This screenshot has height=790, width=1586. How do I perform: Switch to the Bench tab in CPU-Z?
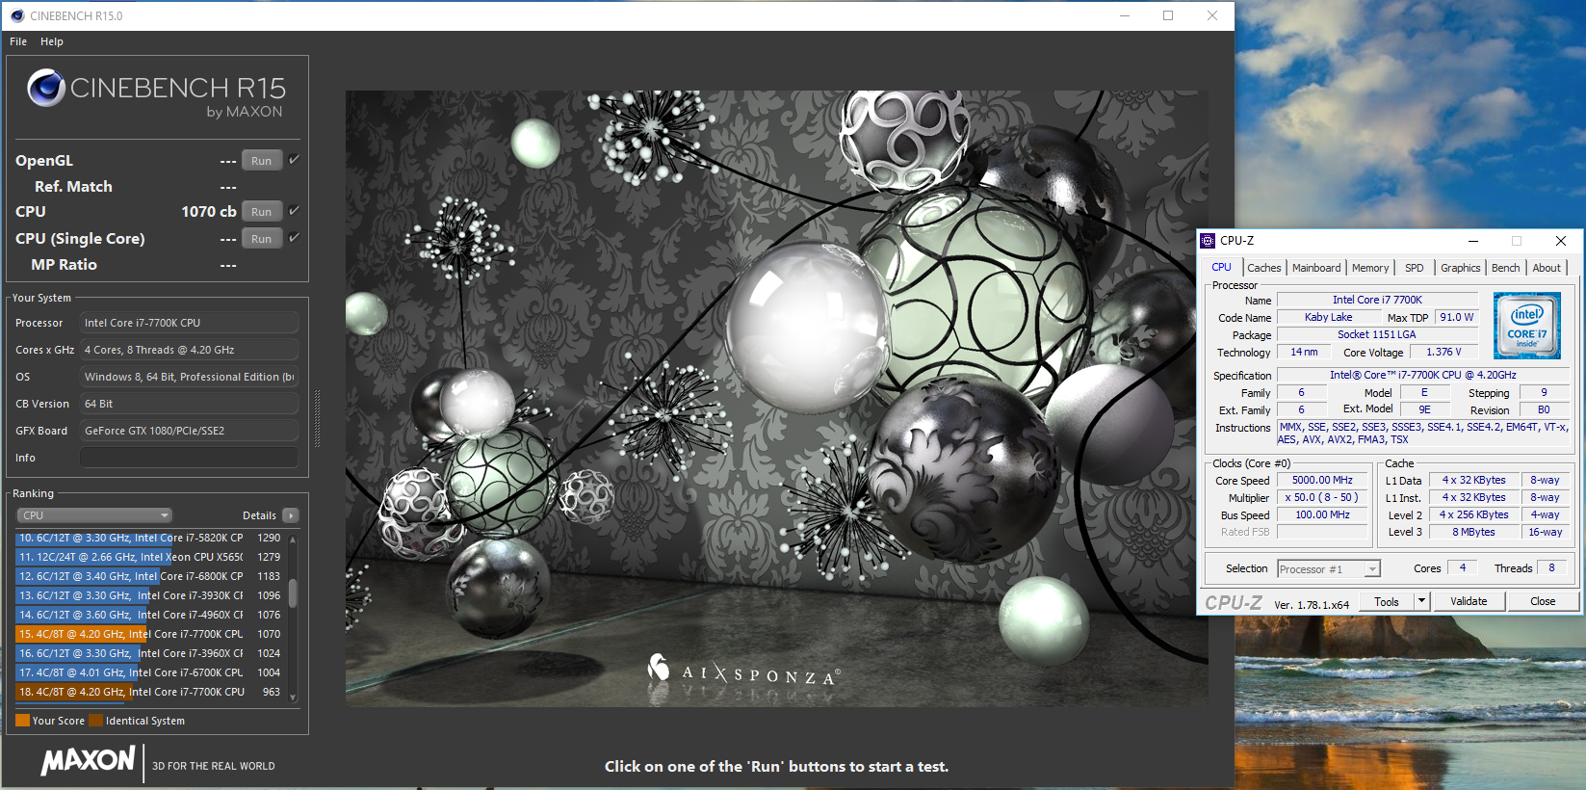pos(1505,268)
